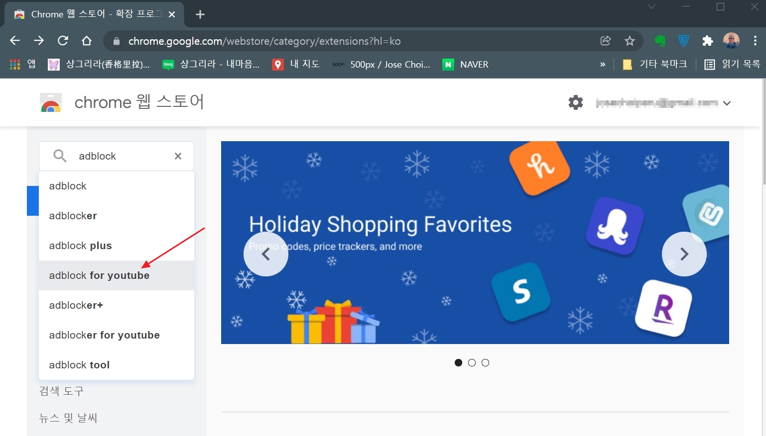
Task: Click the chrome 웹 스토어 title
Action: (x=139, y=102)
